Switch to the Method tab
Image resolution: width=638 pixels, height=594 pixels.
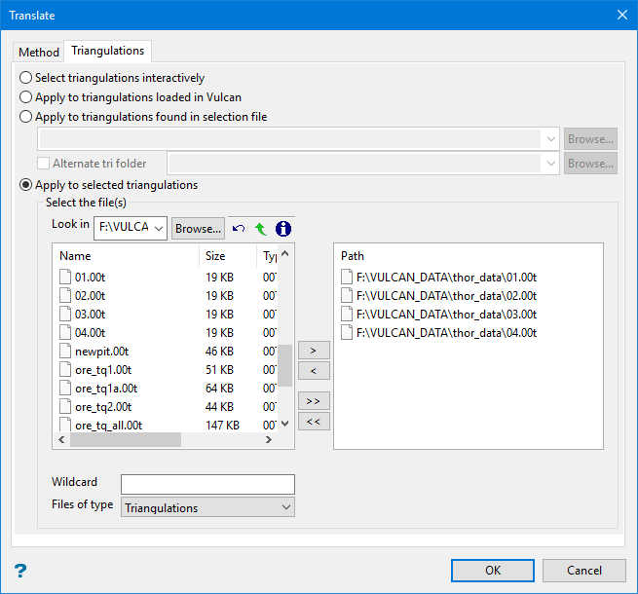[39, 52]
